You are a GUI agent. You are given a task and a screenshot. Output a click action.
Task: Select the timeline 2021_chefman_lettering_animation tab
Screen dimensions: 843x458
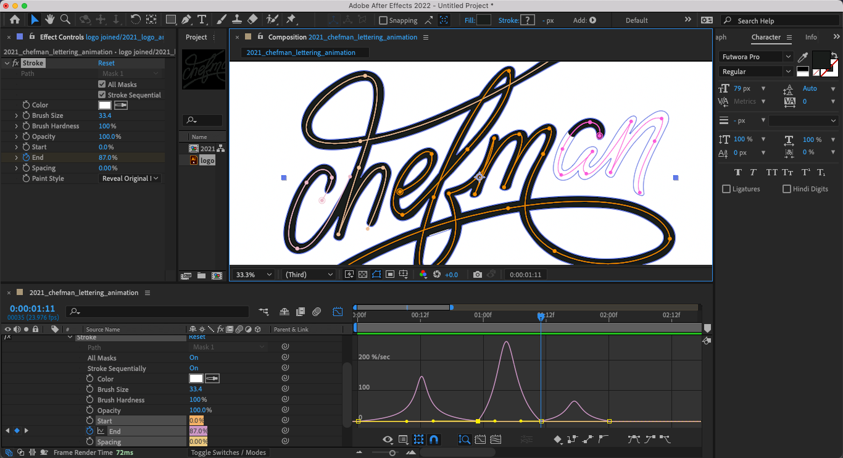pyautogui.click(x=84, y=293)
